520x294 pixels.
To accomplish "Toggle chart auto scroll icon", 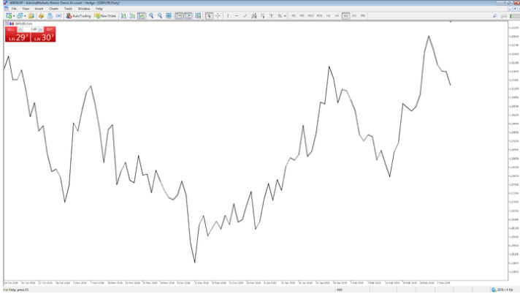I will point(179,16).
